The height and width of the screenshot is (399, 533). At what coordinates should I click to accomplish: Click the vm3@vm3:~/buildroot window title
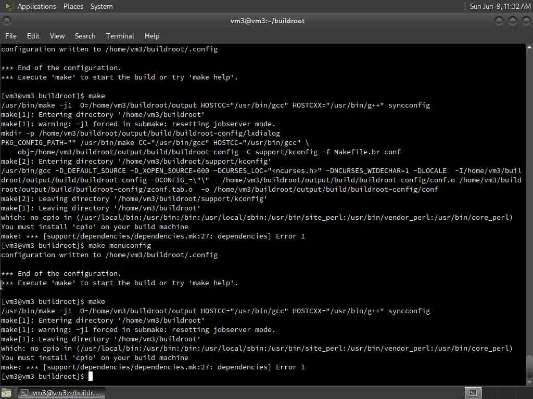267,21
